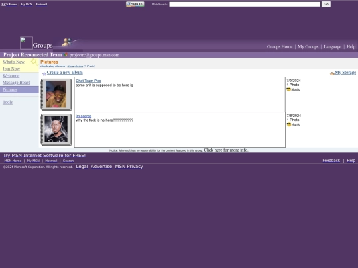Click the Try MSN Internet Software for FREE! banner

click(44, 156)
